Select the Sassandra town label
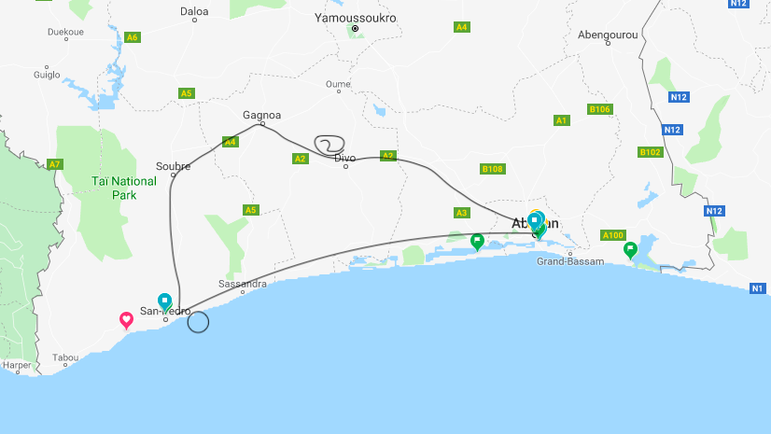Screen dimensions: 771x434 (243, 284)
